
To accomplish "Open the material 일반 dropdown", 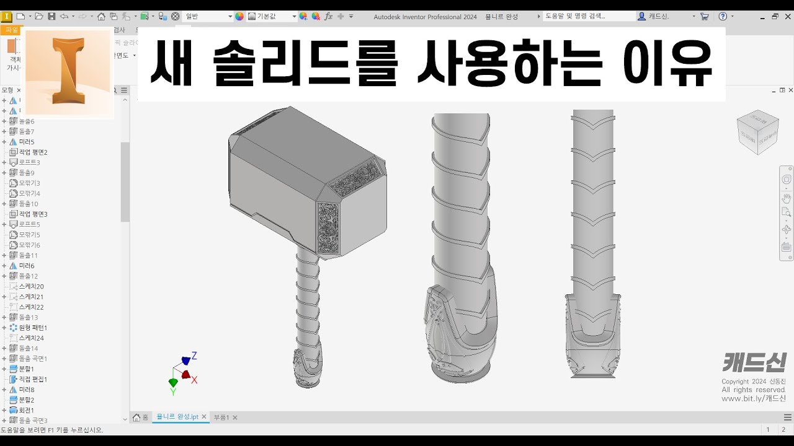I will tap(208, 17).
